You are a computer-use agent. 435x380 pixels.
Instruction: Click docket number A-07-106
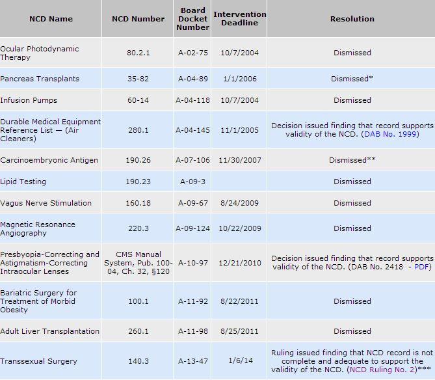pyautogui.click(x=193, y=160)
